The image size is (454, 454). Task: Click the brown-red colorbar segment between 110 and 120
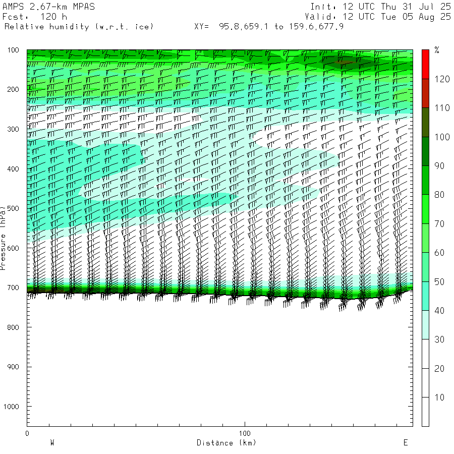tap(425, 93)
